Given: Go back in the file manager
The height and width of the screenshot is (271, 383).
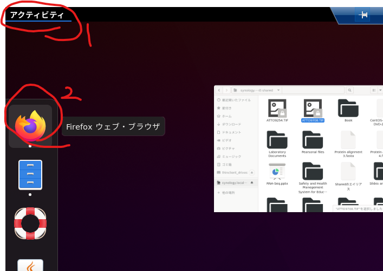Looking at the screenshot, I should coord(219,90).
